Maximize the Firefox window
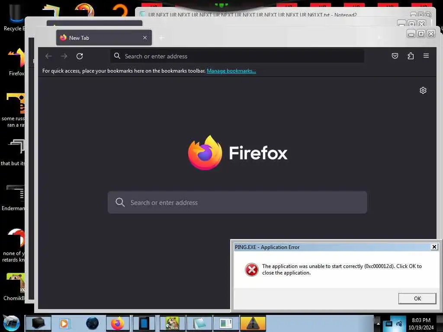Viewport: 443px width, 332px height. pyautogui.click(x=421, y=34)
